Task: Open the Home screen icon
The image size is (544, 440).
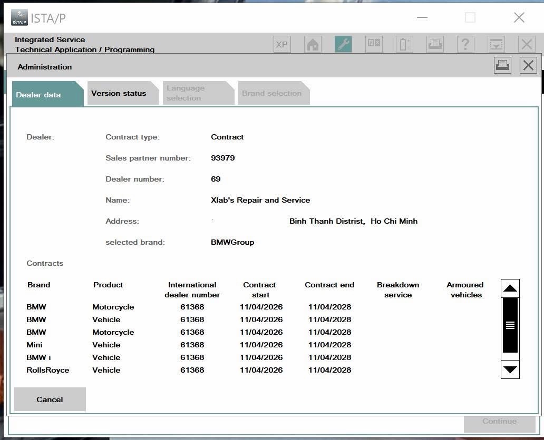Action: (x=312, y=44)
